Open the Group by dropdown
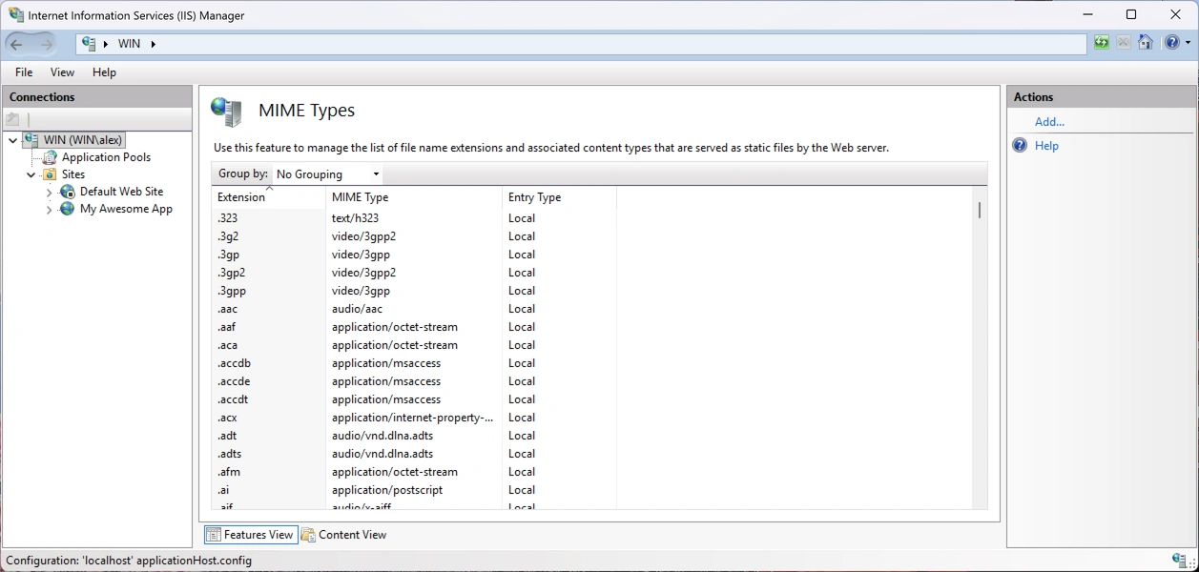Image resolution: width=1199 pixels, height=572 pixels. pyautogui.click(x=327, y=174)
